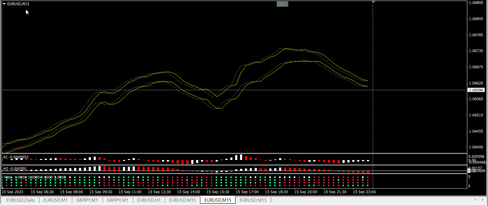The height and width of the screenshot is (206, 488).
Task: Click the AC -0.0000953 indicator label
Action: point(16,157)
